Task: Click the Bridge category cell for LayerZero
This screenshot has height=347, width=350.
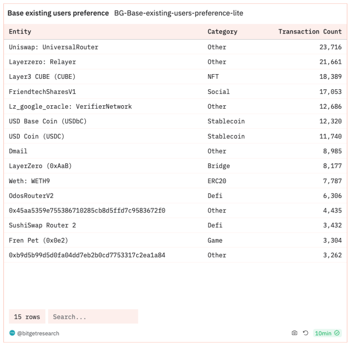Action: pos(219,166)
